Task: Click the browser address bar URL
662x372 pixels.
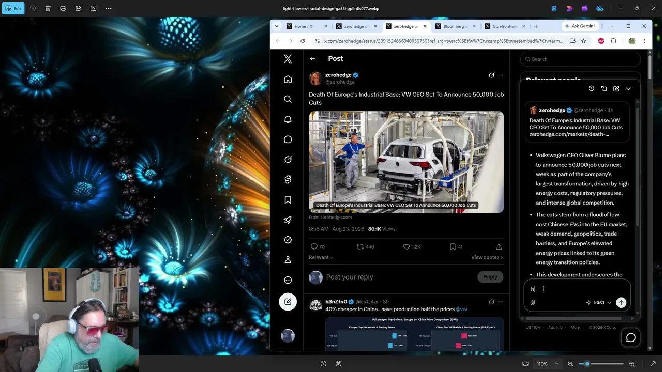Action: pyautogui.click(x=443, y=41)
